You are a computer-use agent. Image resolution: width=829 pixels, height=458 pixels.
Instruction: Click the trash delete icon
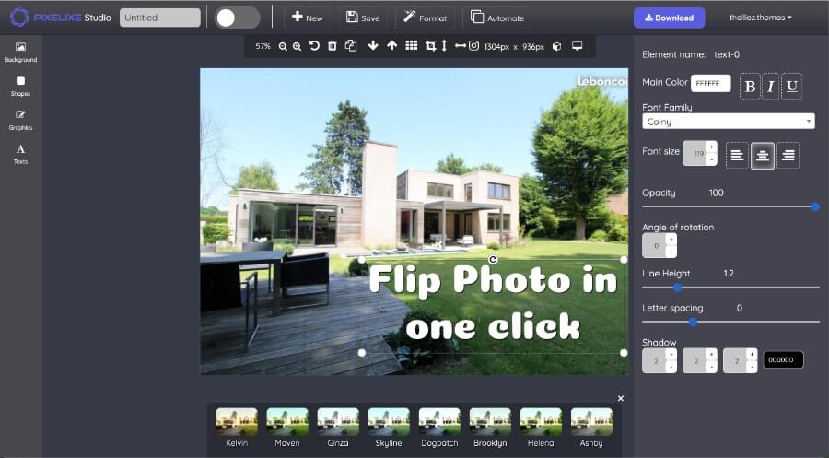coord(333,46)
